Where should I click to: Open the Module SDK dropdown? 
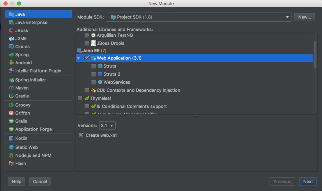click(287, 17)
